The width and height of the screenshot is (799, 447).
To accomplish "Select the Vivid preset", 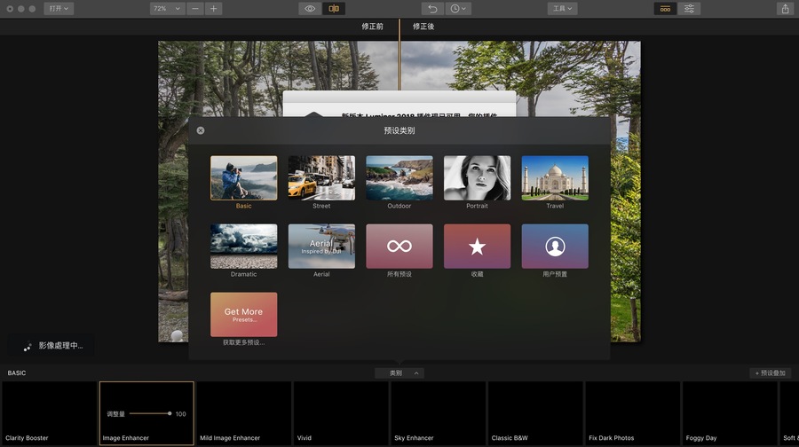I will [x=341, y=413].
